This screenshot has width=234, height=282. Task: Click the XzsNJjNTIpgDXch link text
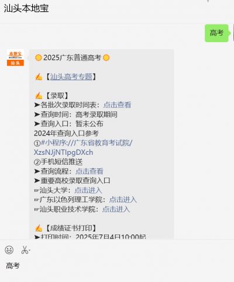coord(63,152)
